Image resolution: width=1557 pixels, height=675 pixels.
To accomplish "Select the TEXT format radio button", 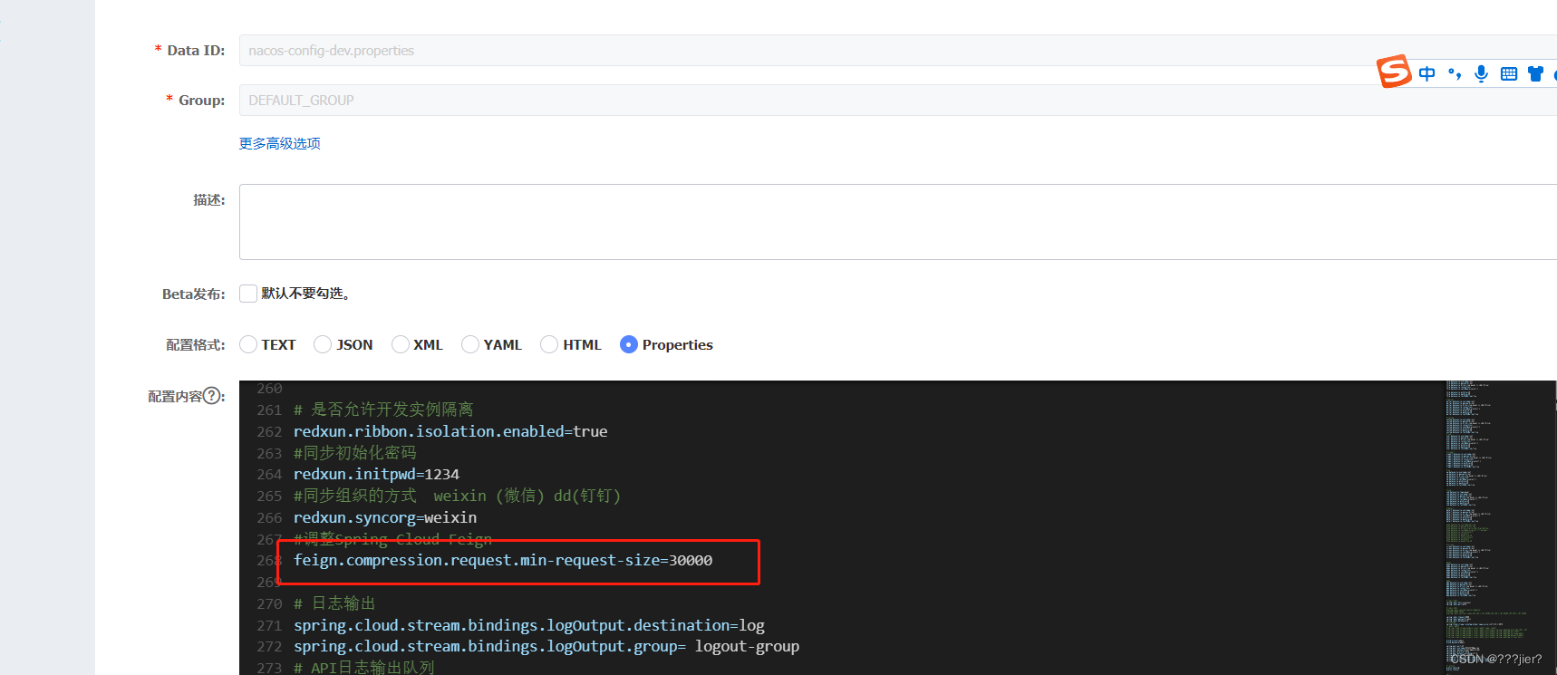I will 247,344.
